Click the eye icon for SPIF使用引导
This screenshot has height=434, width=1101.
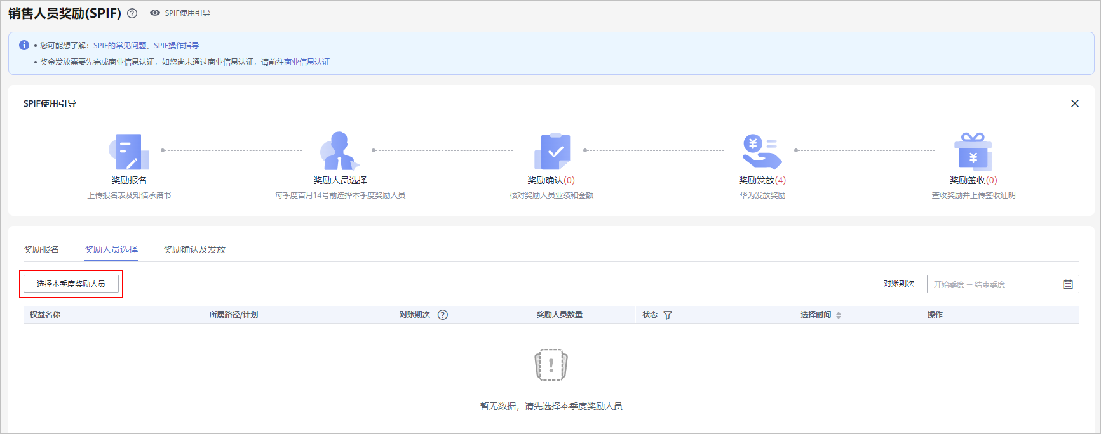(155, 13)
